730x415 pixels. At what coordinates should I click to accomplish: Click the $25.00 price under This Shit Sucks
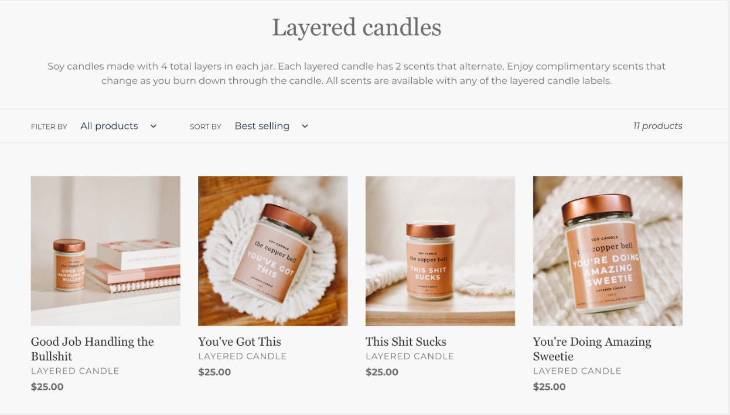382,372
